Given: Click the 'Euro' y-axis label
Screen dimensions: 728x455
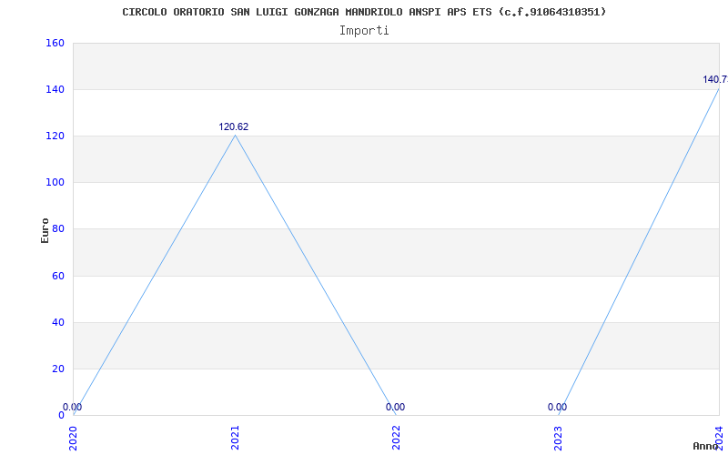Looking at the screenshot, I should click(x=45, y=229).
